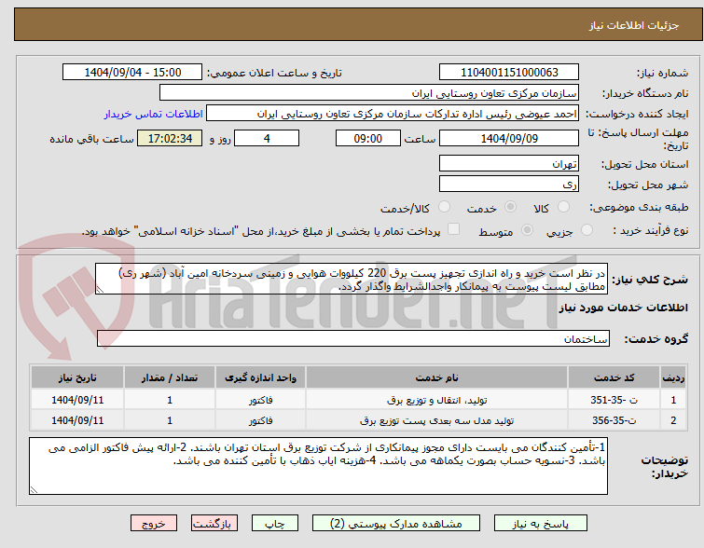Click the توضیحات خریدار notes textarea
704x548 pixels.
click(318, 466)
